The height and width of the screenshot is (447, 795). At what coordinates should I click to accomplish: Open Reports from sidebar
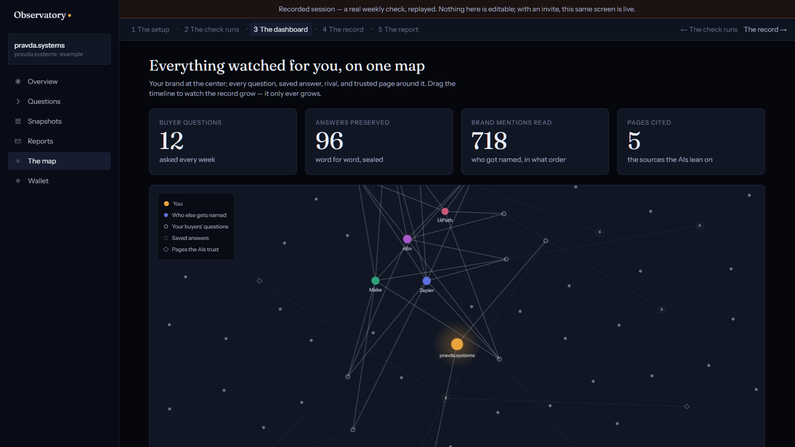pyautogui.click(x=59, y=141)
